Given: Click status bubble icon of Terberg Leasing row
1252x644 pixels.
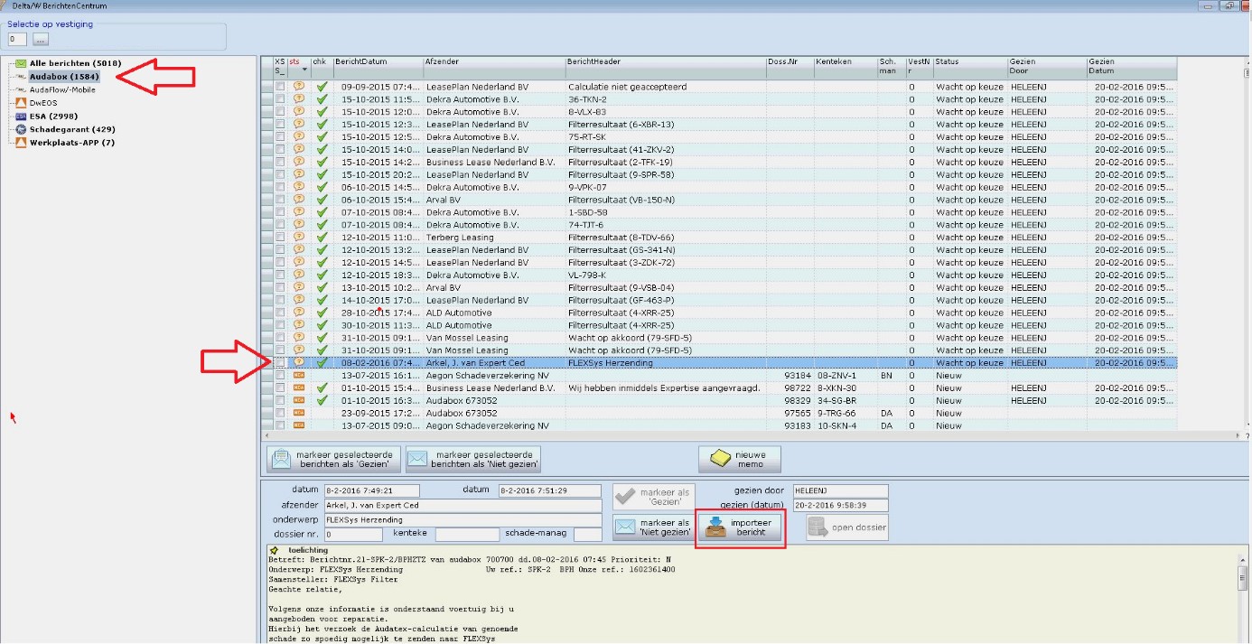Looking at the screenshot, I should (x=299, y=238).
